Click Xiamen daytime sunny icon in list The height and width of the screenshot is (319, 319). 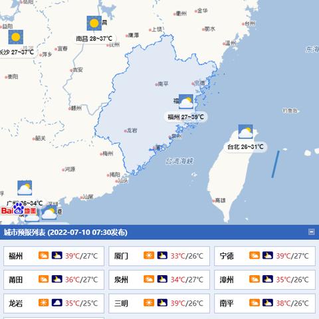pos(149,255)
